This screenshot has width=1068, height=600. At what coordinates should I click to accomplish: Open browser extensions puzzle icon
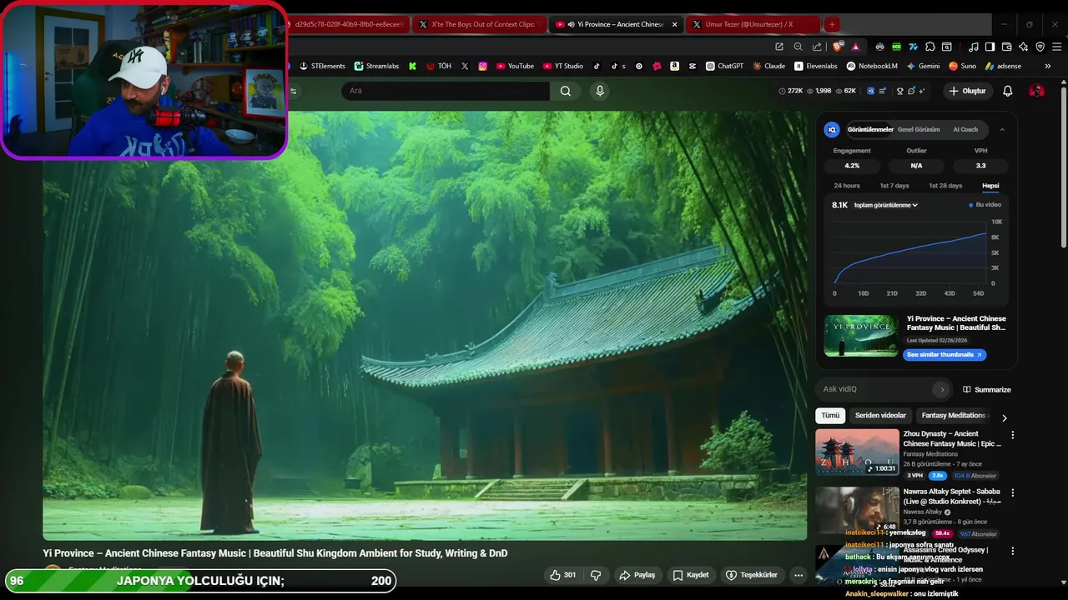click(930, 47)
